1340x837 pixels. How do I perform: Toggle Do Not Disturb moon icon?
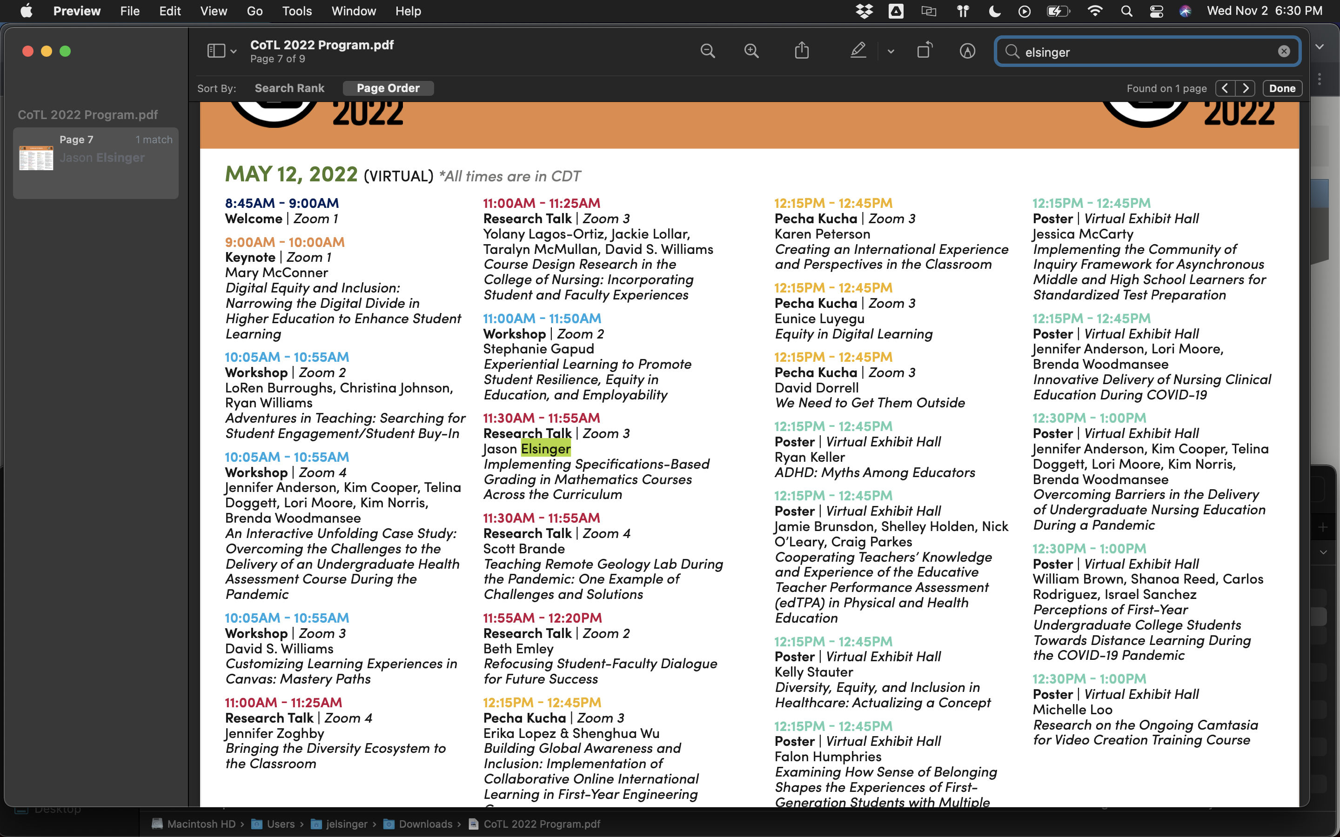pyautogui.click(x=994, y=11)
